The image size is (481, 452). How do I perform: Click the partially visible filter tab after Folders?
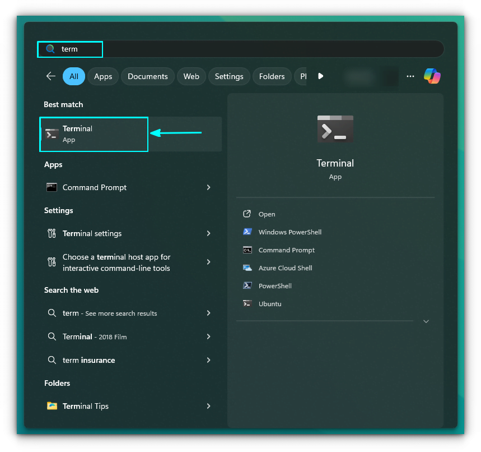pyautogui.click(x=301, y=76)
